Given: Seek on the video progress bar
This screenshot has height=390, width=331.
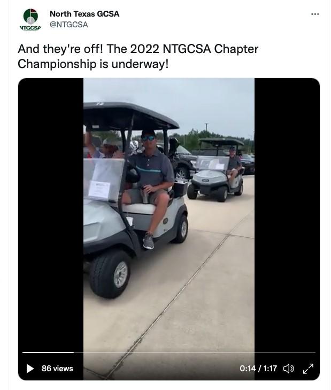Looking at the screenshot, I should pyautogui.click(x=169, y=352).
